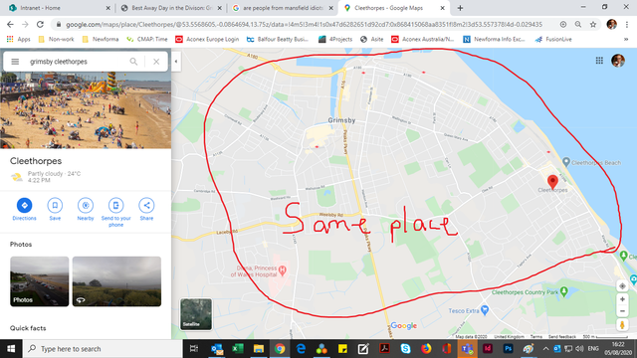The height and width of the screenshot is (358, 637).
Task: Show your location on the map
Action: coord(622,286)
